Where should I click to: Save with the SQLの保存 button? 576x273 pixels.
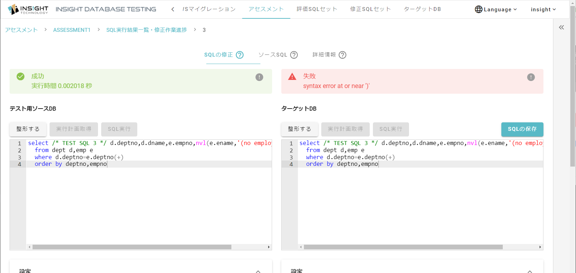tap(522, 129)
